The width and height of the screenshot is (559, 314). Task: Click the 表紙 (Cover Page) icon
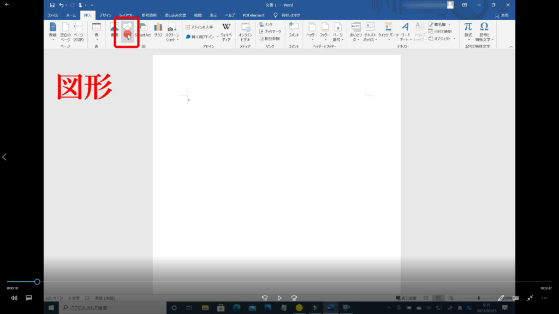point(53,31)
